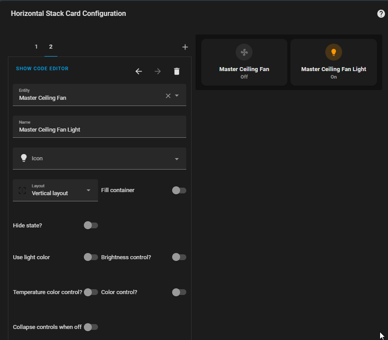Enable Color control switch
Screen dimensions: 388x340
click(179, 292)
